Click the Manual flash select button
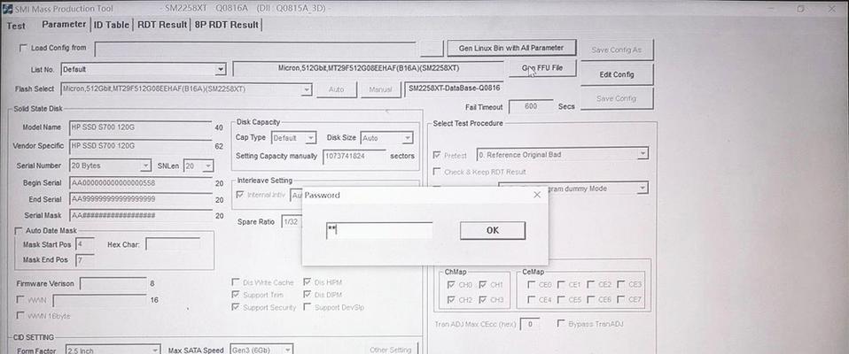This screenshot has height=354, width=849. (x=380, y=89)
